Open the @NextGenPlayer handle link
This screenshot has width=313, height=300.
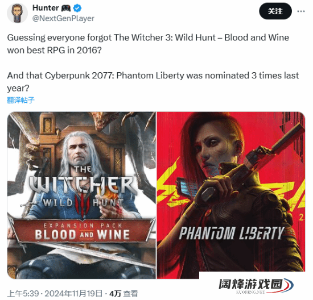click(x=63, y=18)
